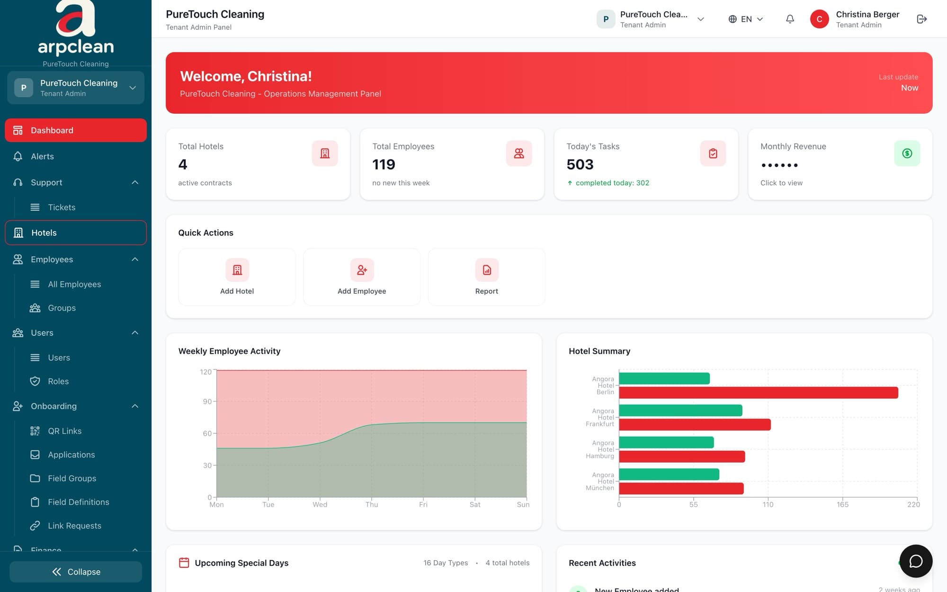Click the Groups people icon

click(35, 308)
